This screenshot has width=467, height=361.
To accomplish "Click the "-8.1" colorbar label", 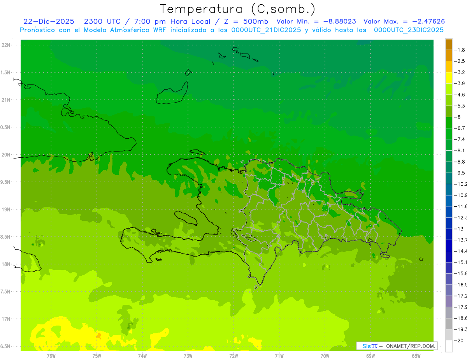I will tap(460, 150).
